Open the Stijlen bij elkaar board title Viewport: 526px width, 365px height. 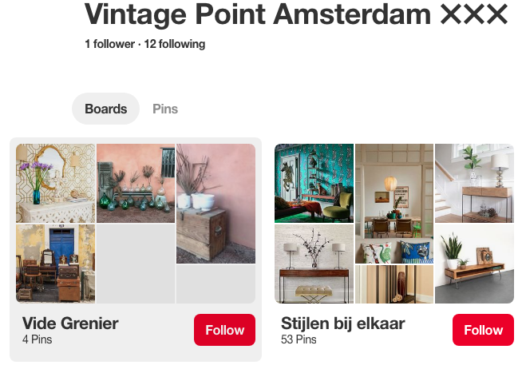tap(342, 323)
